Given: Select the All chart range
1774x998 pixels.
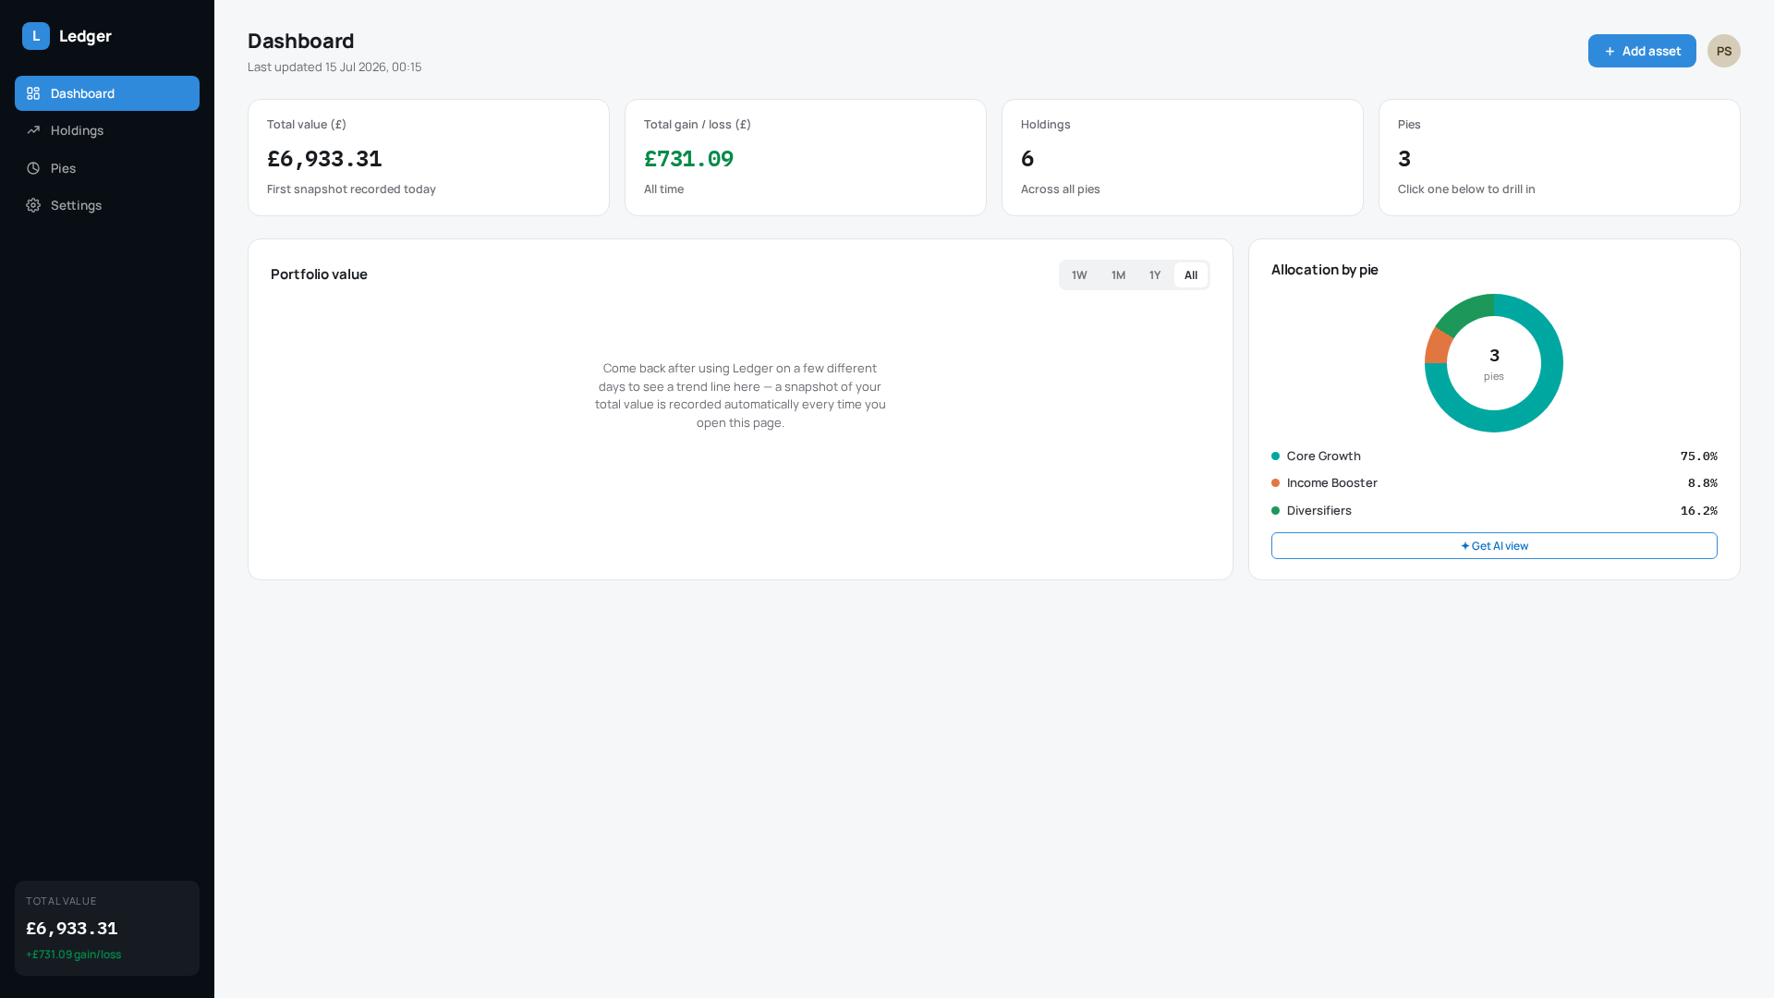Looking at the screenshot, I should point(1191,275).
